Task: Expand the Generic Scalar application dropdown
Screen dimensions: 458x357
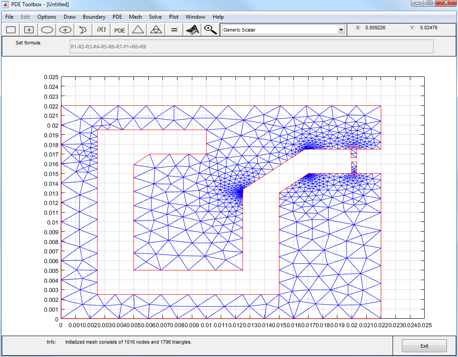Action: tap(341, 30)
